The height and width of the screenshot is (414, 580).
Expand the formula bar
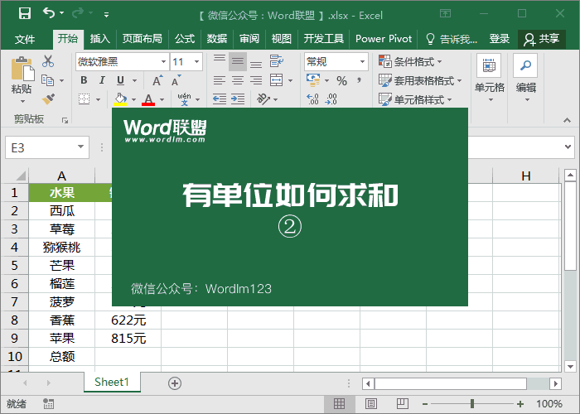(568, 147)
